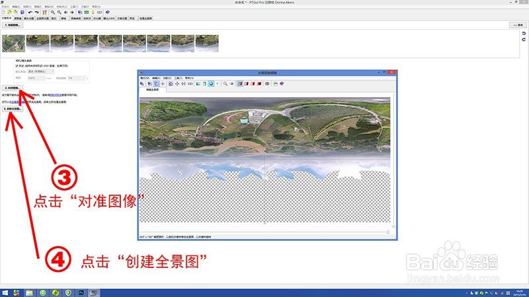Select cylindrical projection icon in editor toolbar
529x297 pixels.
tap(204, 84)
